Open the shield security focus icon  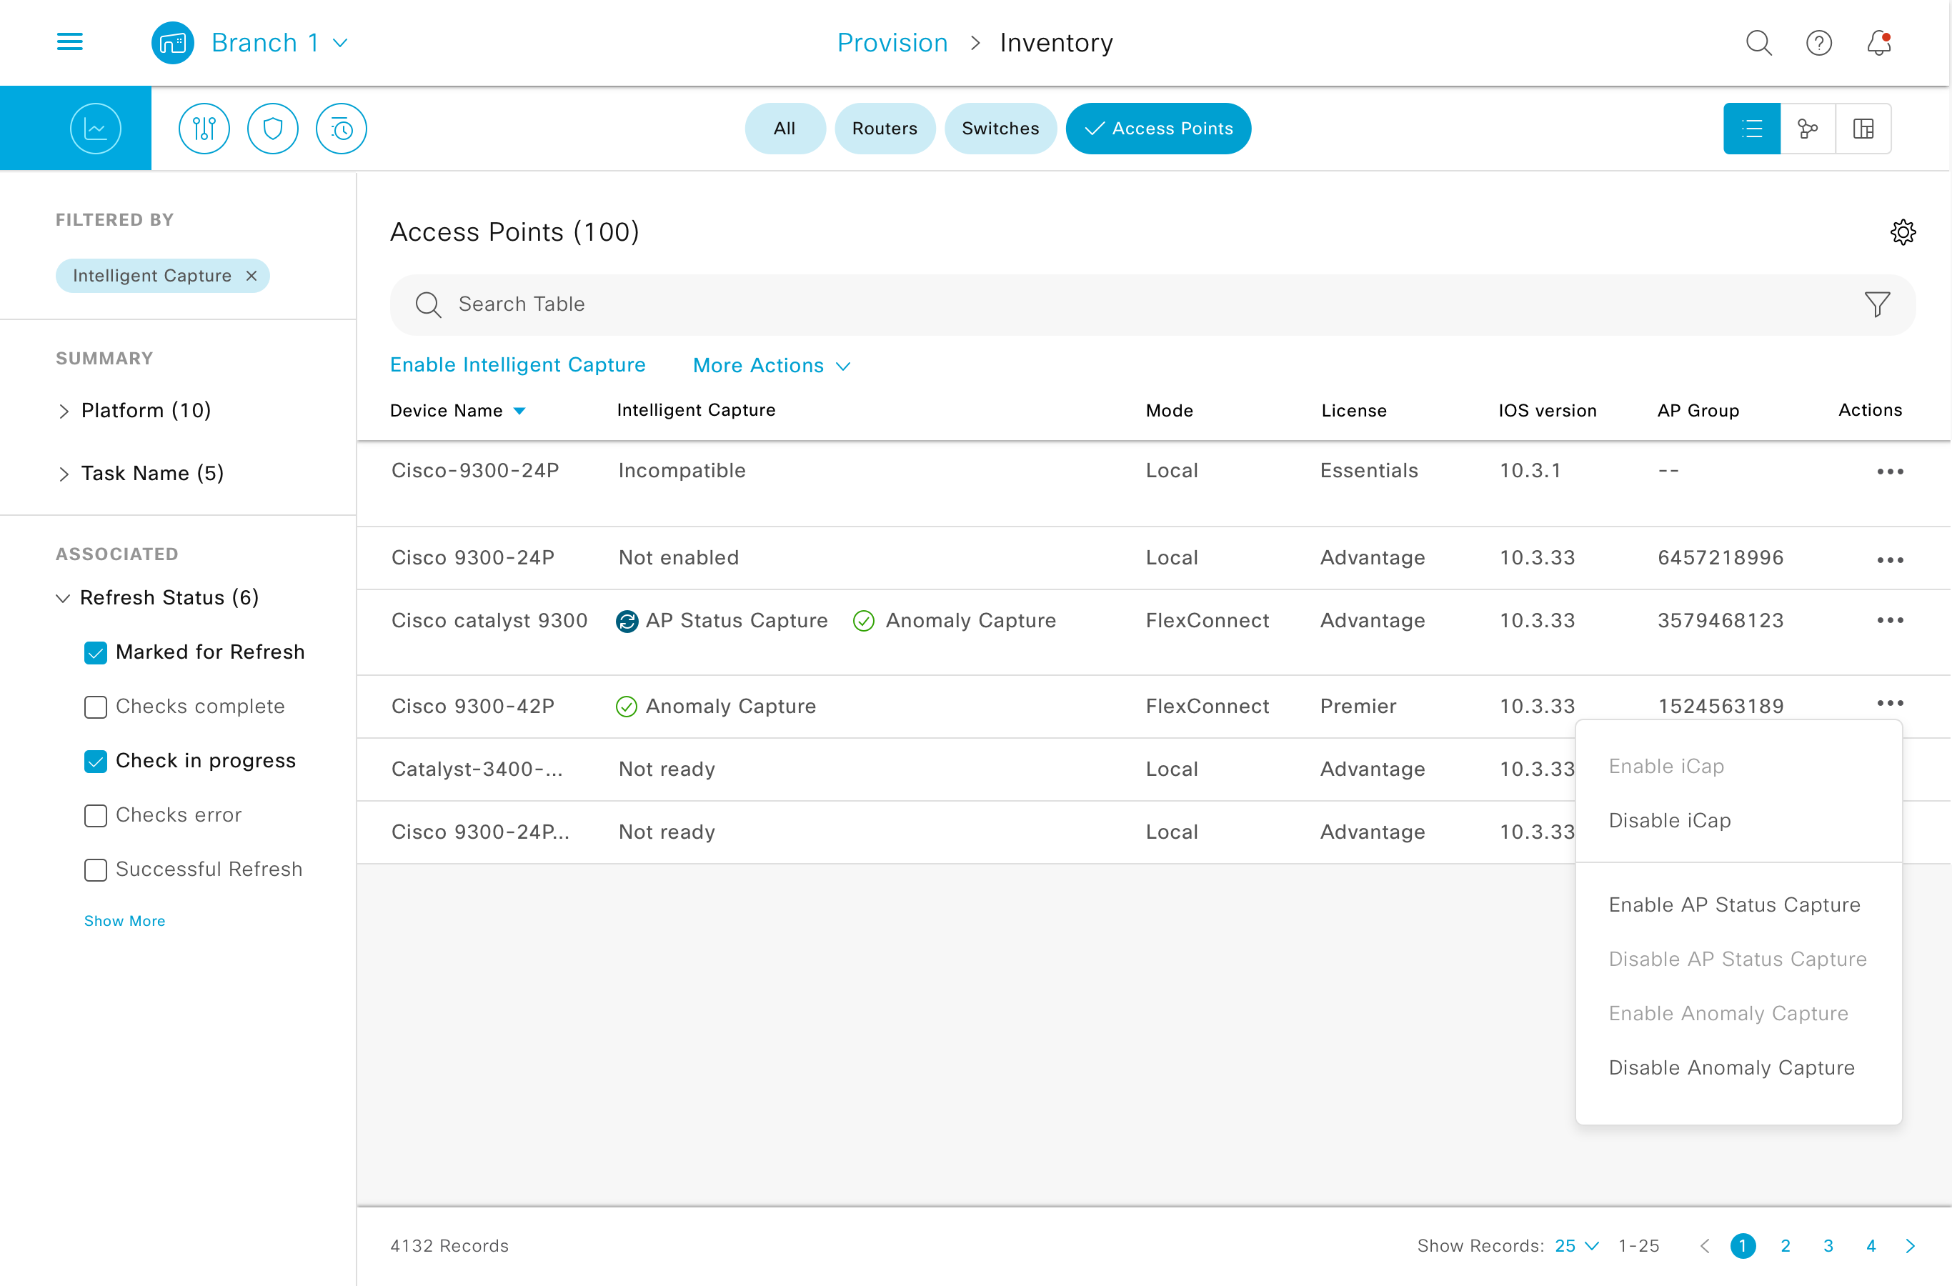(272, 129)
